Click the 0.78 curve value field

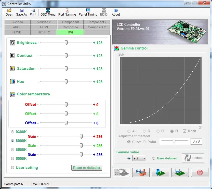tap(196, 141)
